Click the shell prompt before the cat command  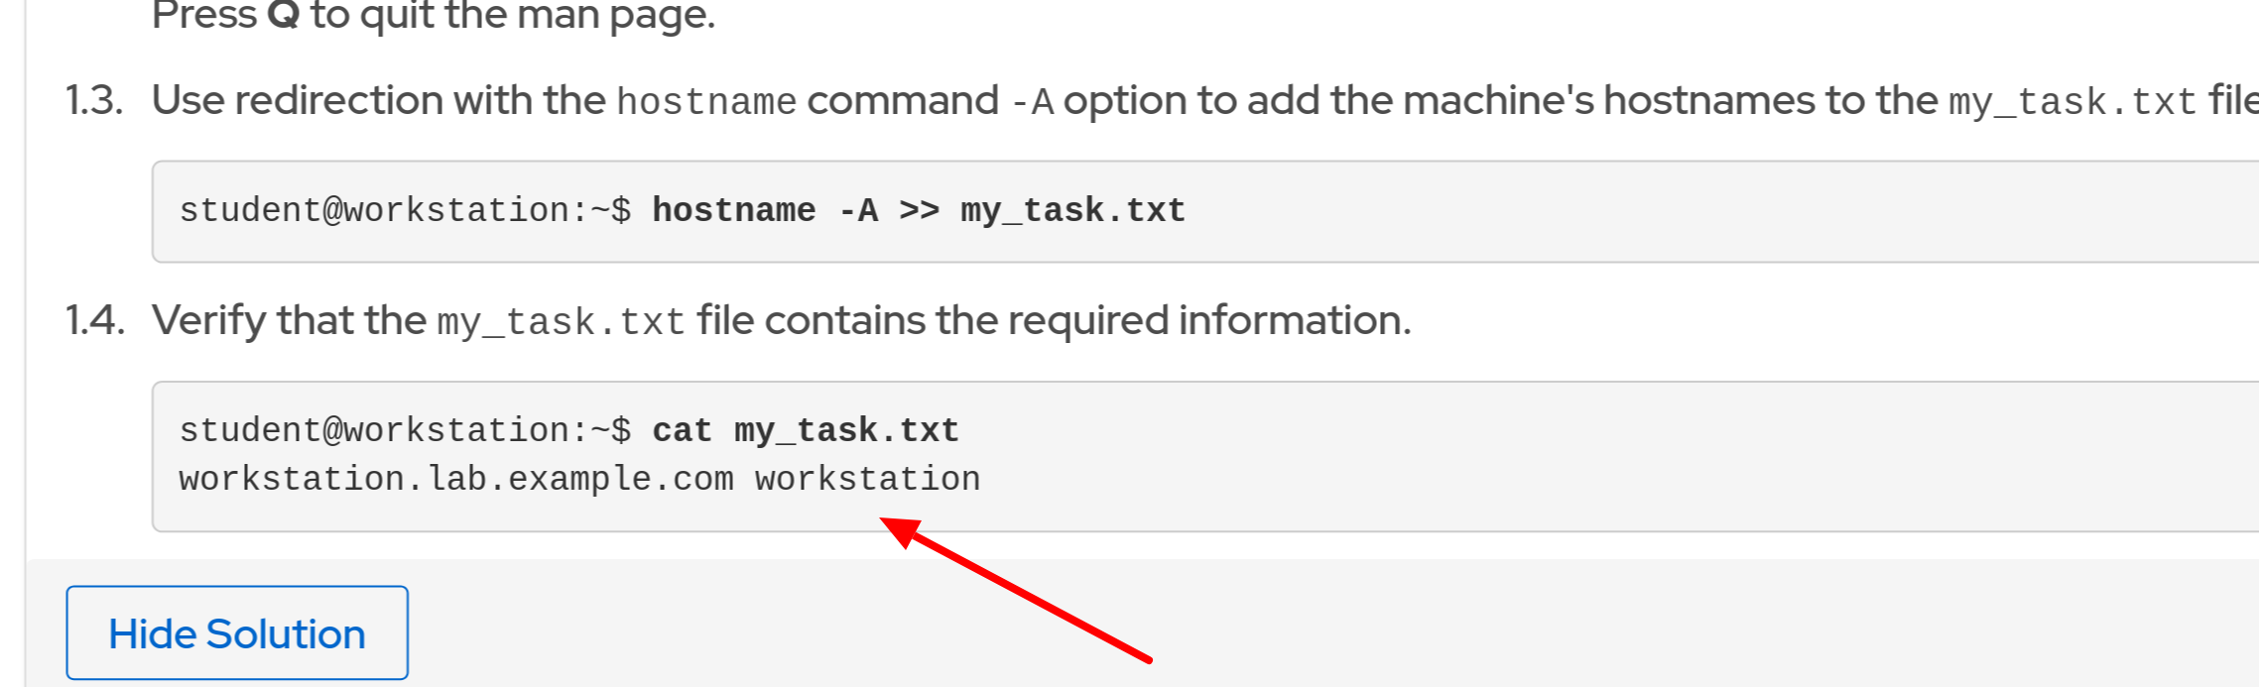point(405,431)
